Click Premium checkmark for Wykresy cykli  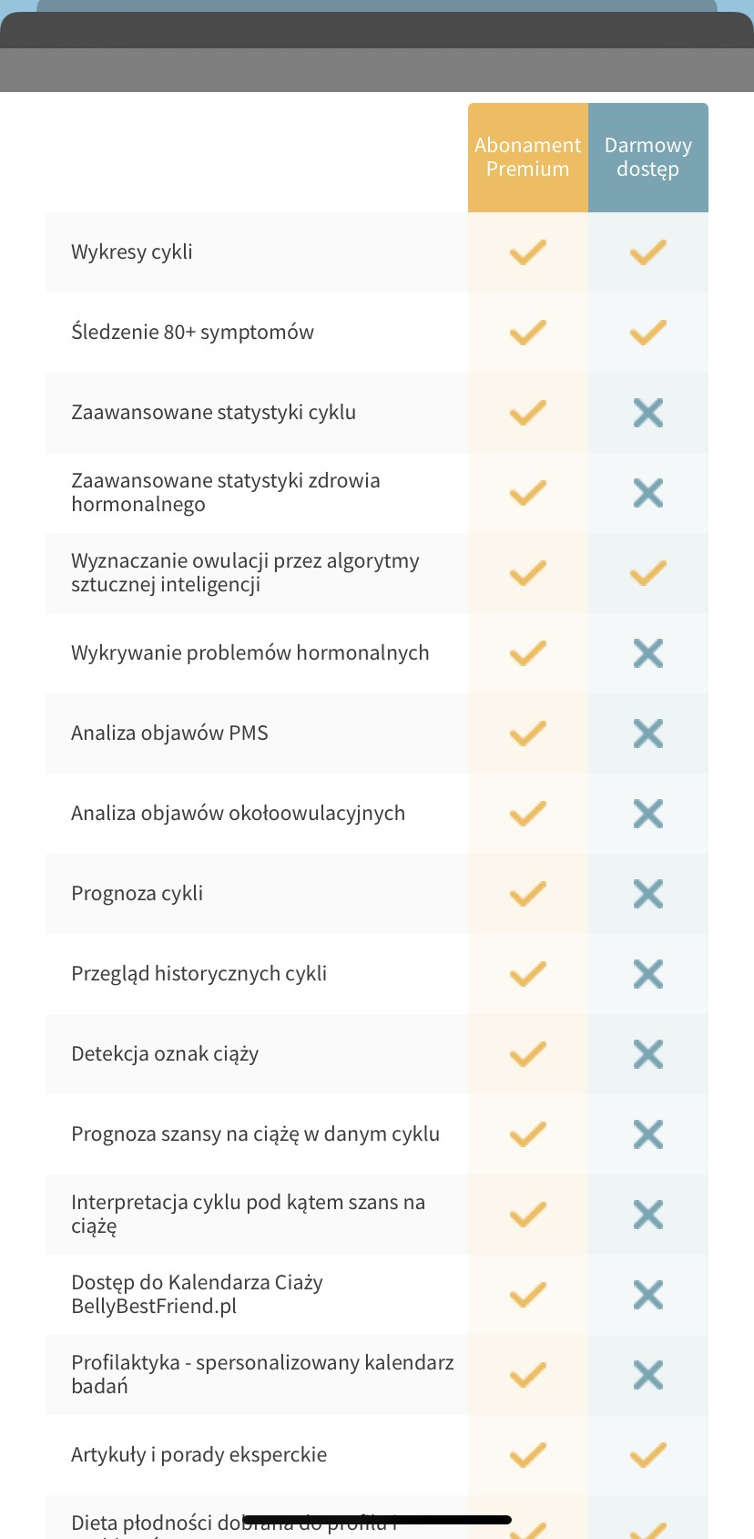point(528,252)
